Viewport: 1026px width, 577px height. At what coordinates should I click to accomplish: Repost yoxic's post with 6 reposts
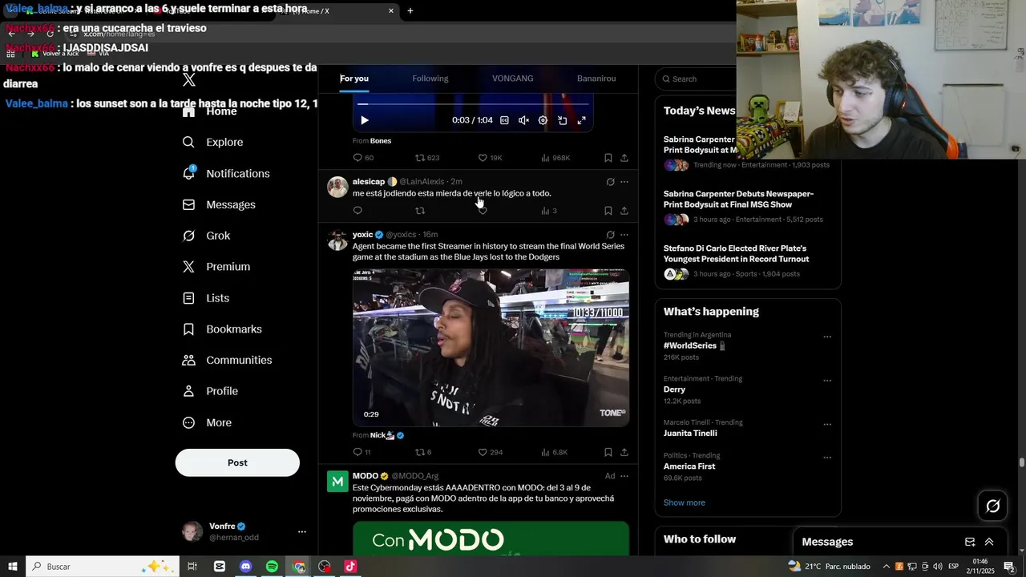pos(423,452)
